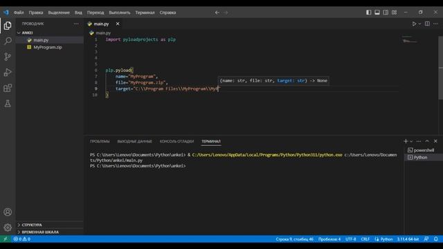Open main.py in the Explorer tree

pos(41,40)
